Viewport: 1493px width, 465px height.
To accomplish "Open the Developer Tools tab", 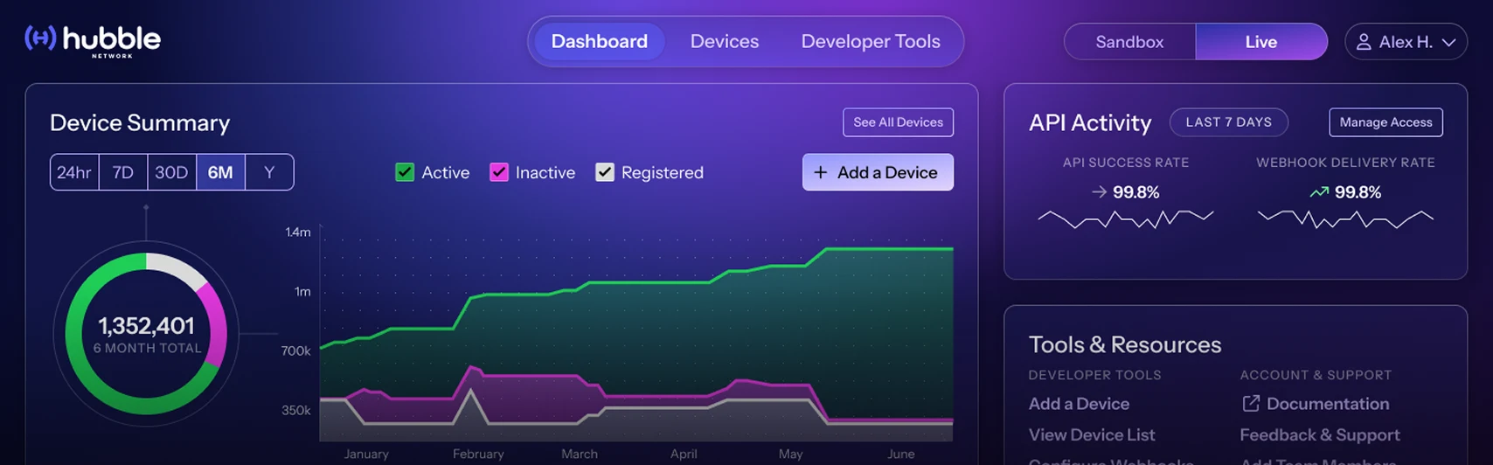I will (871, 41).
